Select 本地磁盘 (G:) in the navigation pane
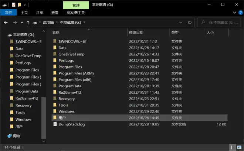The width and height of the screenshot is (244, 151). click(24, 34)
